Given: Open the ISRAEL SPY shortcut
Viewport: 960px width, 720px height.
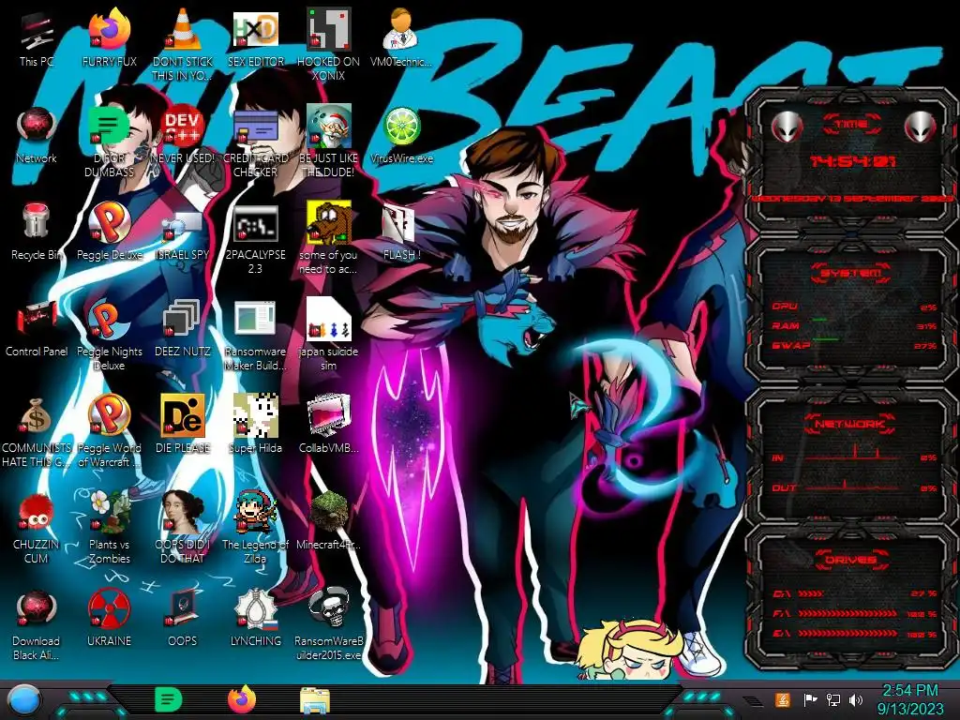Looking at the screenshot, I should pos(183,233).
